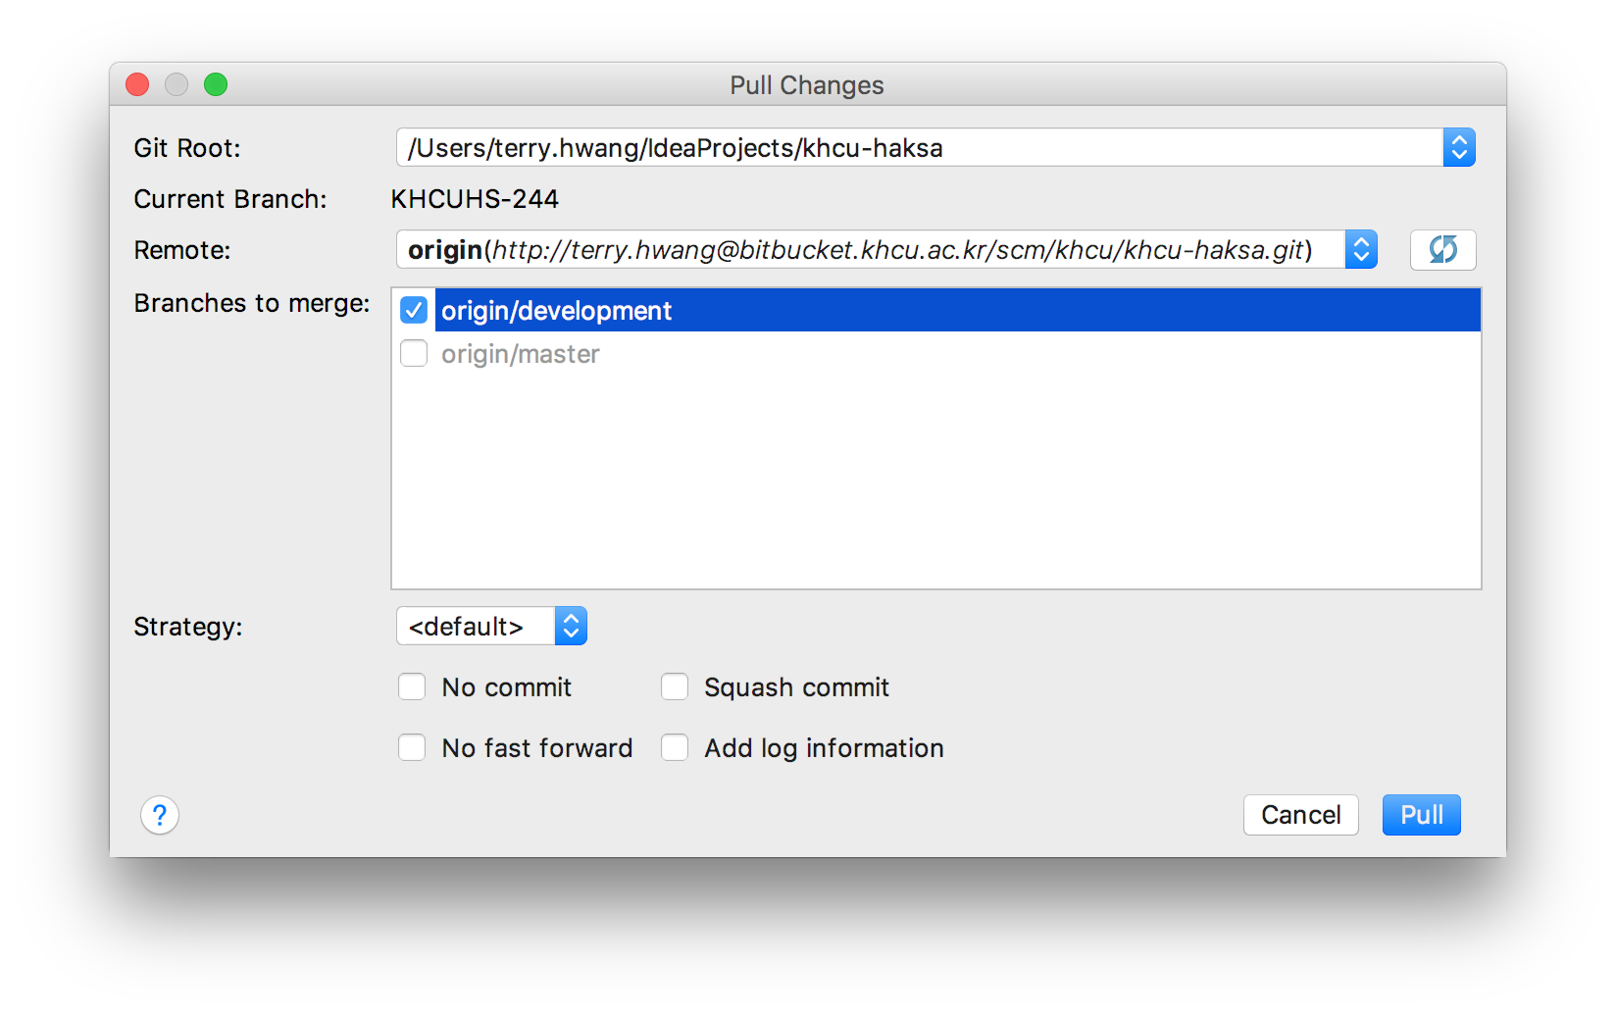This screenshot has height=1014, width=1616.
Task: Open the Strategy dropdown showing default
Action: coord(570,626)
